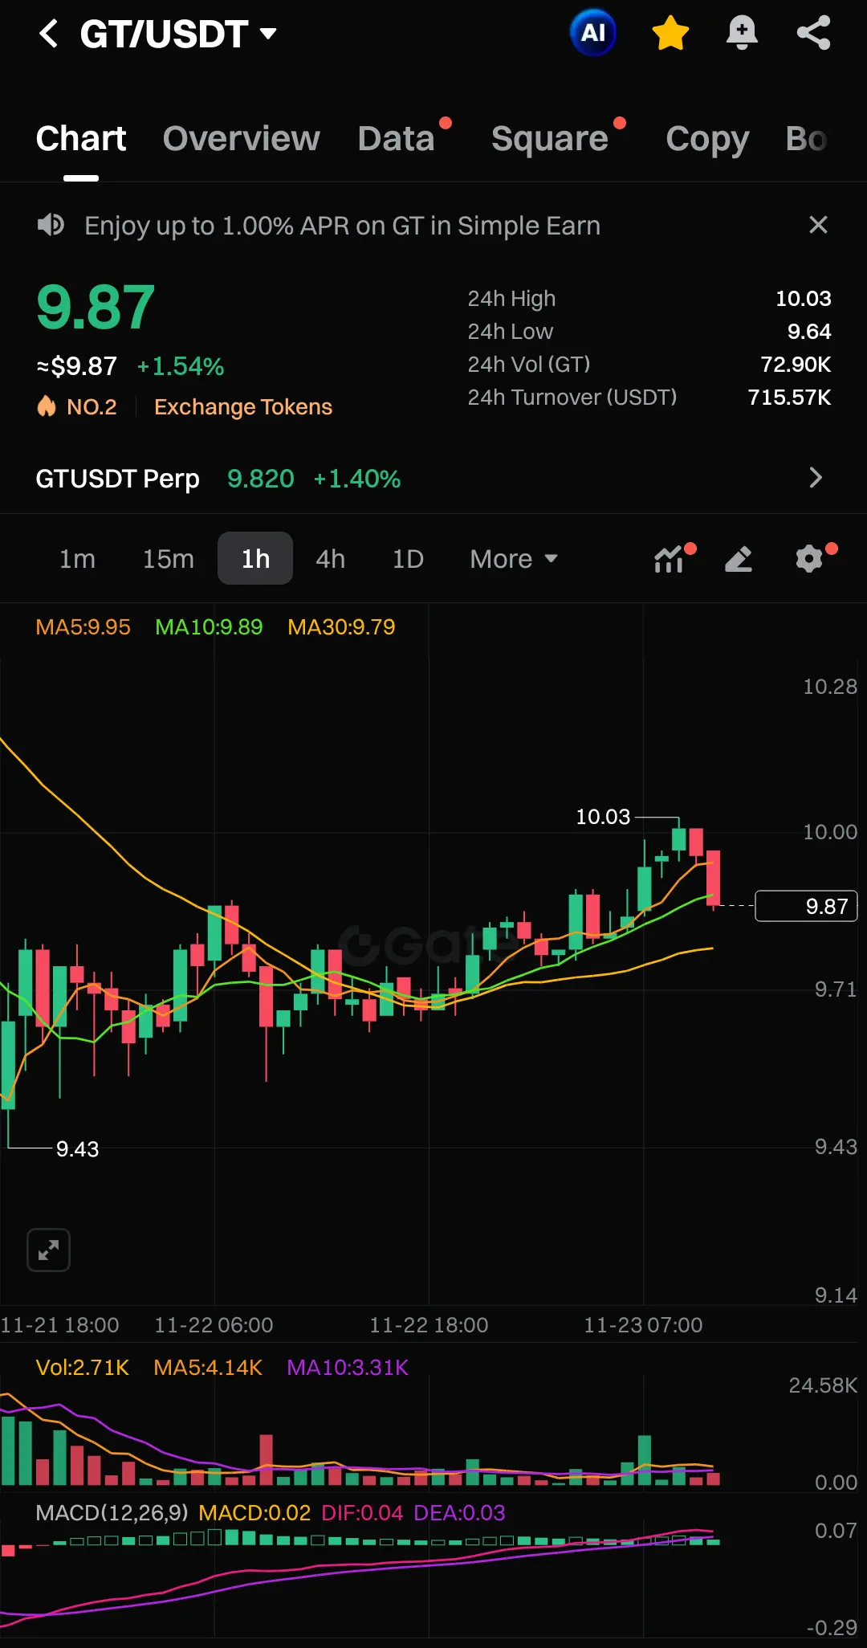Expand chart to fullscreen icon
867x1648 pixels.
49,1250
